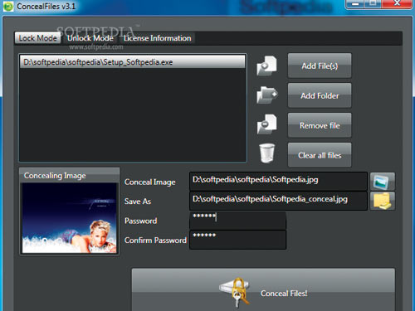Focus the Password field
This screenshot has height=311, width=415.
tap(237, 221)
